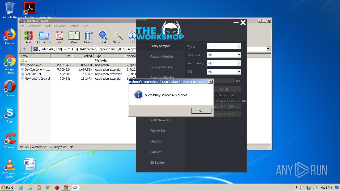Open Skype desktop shortcut
The height and width of the screenshot is (191, 340).
click(x=10, y=115)
